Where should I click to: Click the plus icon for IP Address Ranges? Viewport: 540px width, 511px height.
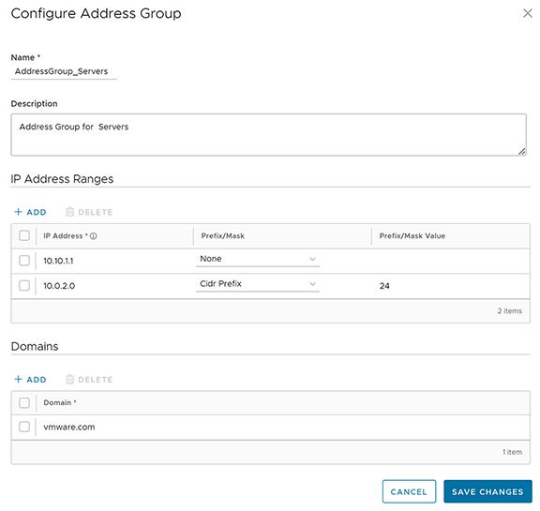[x=18, y=212]
